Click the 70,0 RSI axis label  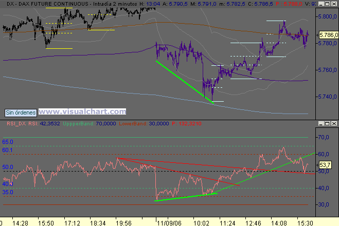[x=324, y=137]
